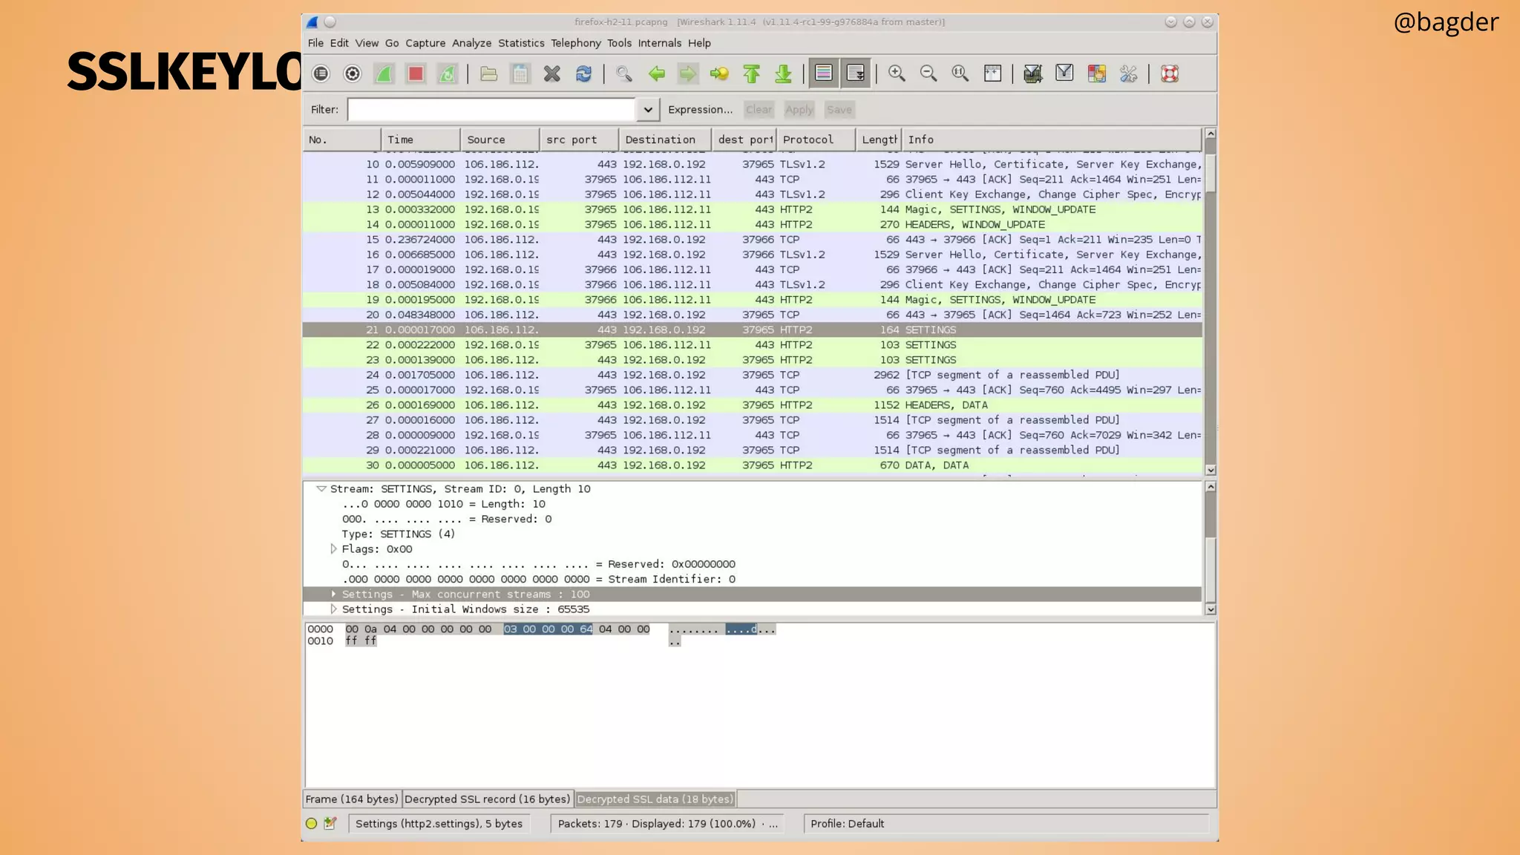Expand the Flags: 0x00 node

(x=333, y=548)
